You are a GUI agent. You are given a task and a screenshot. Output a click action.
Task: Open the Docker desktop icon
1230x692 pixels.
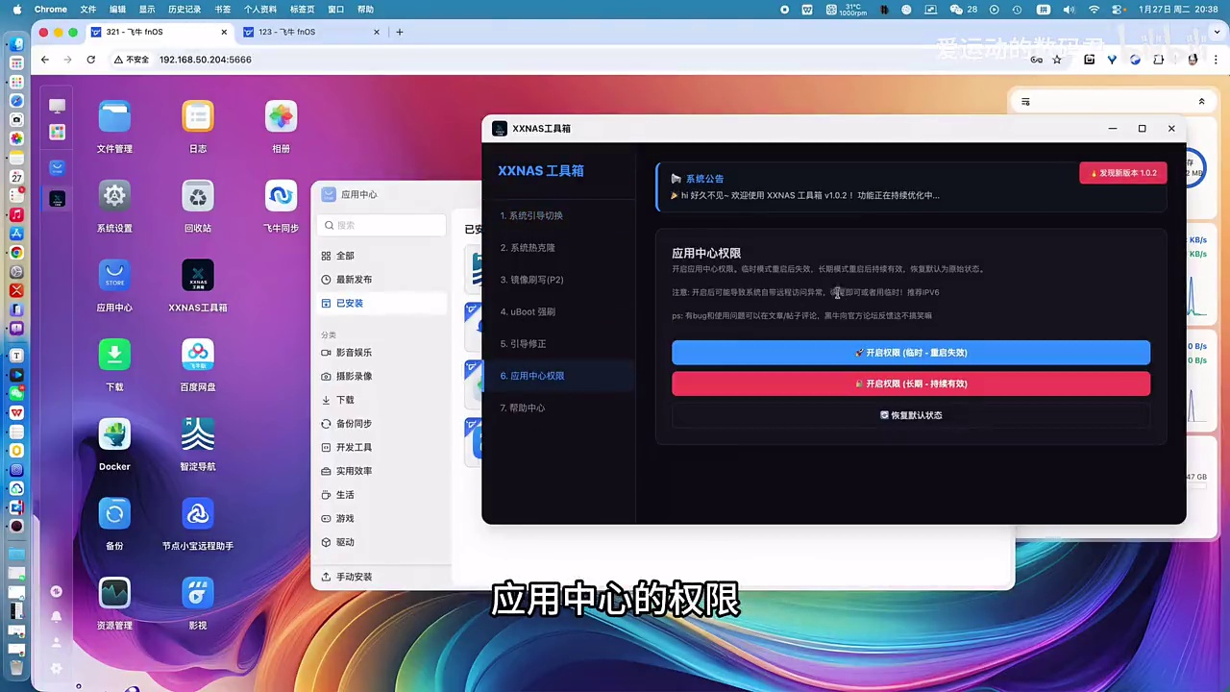(x=114, y=434)
